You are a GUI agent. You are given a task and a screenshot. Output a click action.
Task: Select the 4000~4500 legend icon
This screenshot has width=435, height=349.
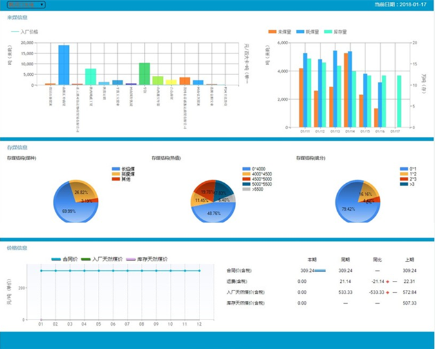(x=246, y=174)
